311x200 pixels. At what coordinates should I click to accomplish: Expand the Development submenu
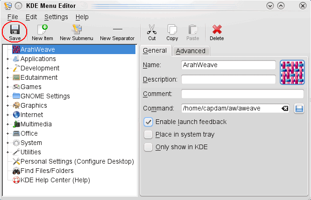pos(7,69)
